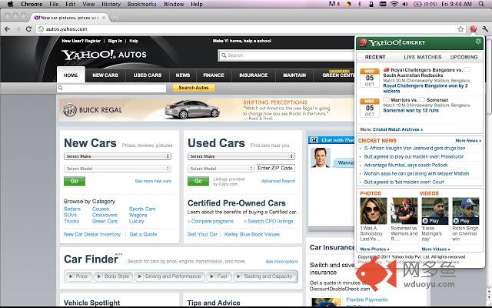Image resolution: width=492 pixels, height=308 pixels.
Task: Open the Yahoo Cricket extension icon
Action: 474,29
